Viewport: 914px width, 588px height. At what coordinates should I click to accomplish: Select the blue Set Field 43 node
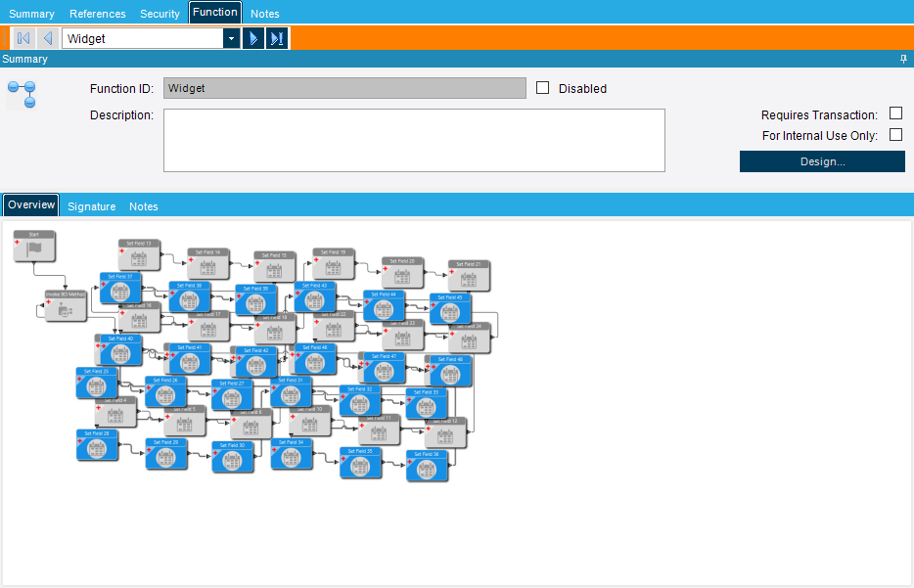(315, 296)
